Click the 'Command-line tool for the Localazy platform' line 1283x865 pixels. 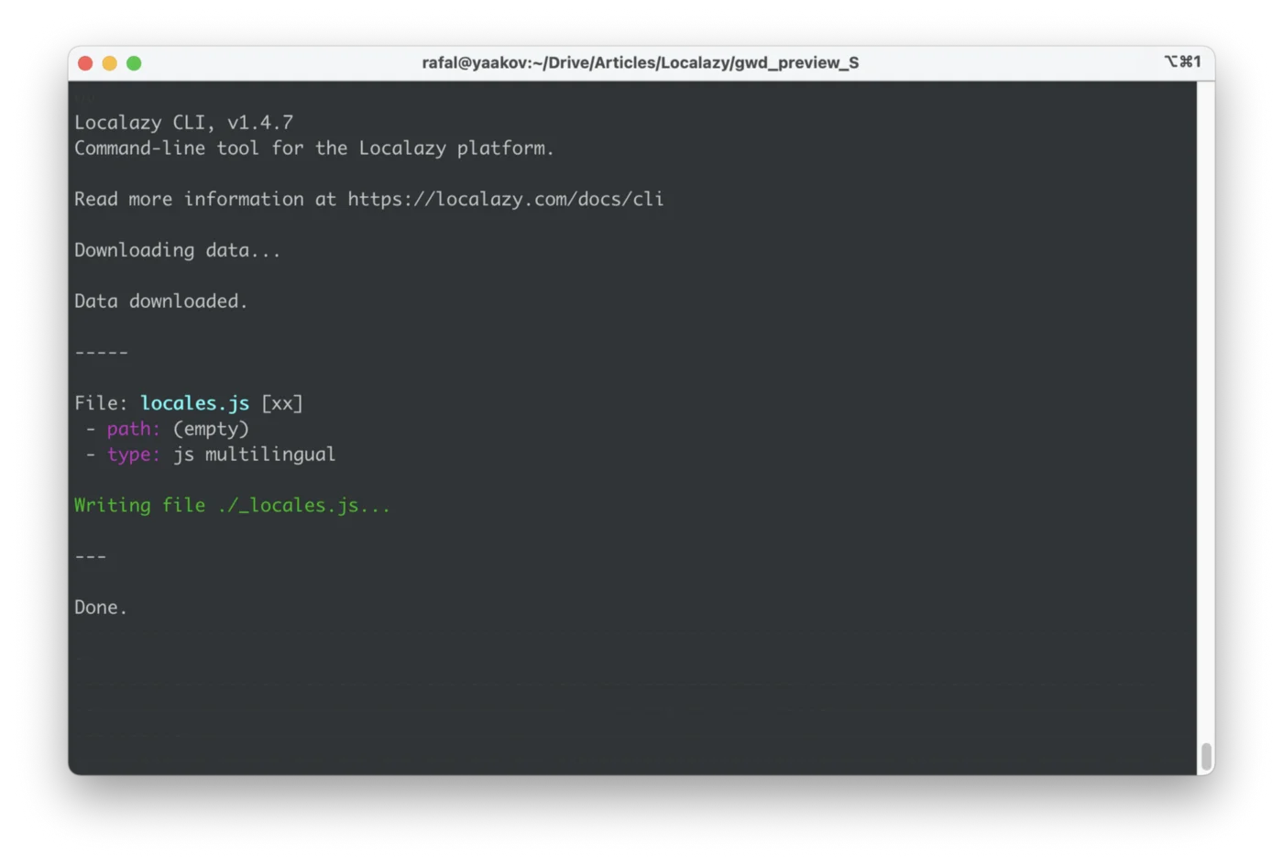pyautogui.click(x=313, y=148)
